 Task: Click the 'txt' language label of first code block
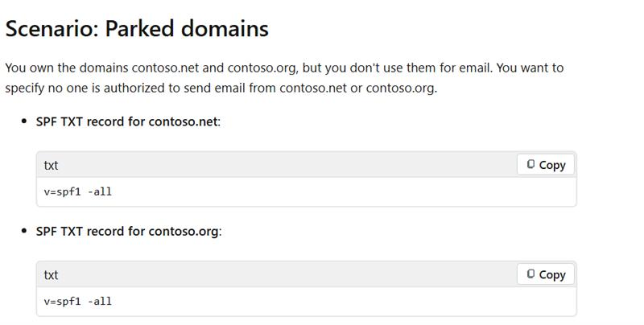tap(51, 165)
